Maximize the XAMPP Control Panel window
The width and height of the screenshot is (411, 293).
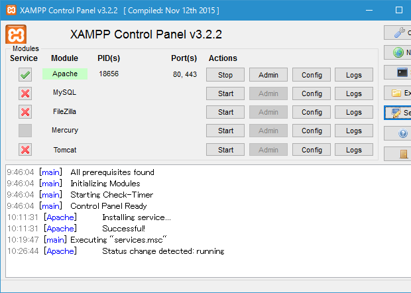pos(399,10)
